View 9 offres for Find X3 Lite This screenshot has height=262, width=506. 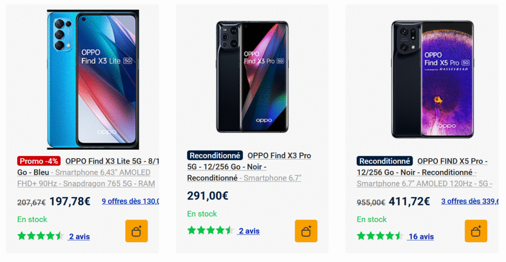(x=130, y=201)
